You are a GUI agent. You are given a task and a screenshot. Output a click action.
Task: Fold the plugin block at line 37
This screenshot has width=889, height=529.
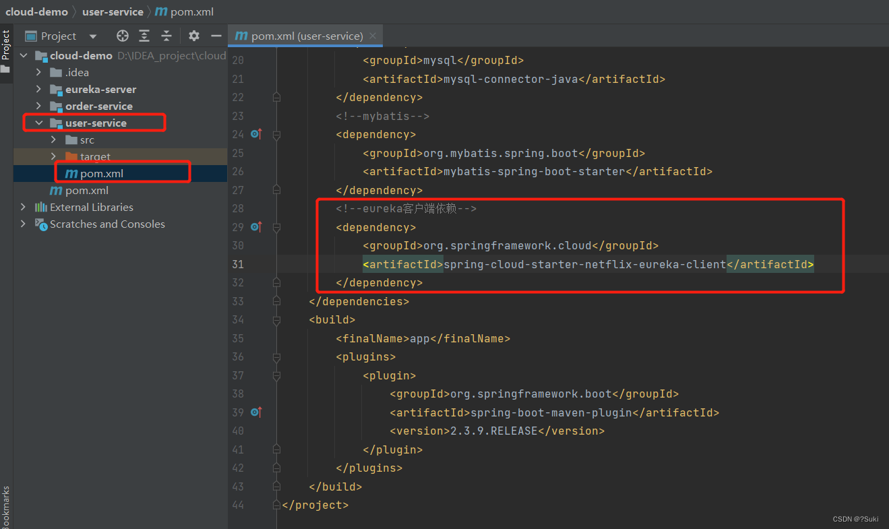(276, 375)
